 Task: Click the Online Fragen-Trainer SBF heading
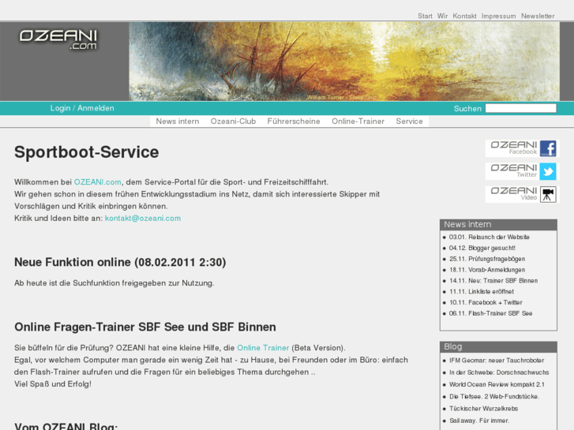click(x=145, y=327)
